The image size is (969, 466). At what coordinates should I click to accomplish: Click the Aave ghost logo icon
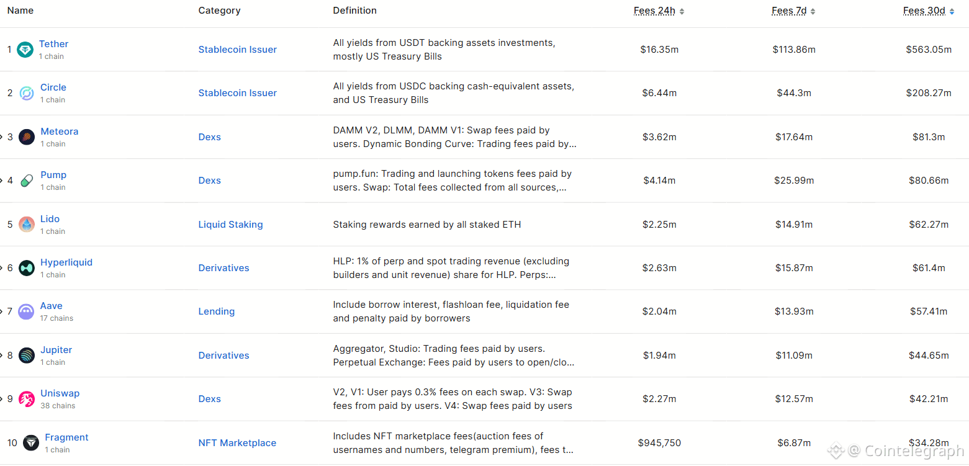click(26, 311)
